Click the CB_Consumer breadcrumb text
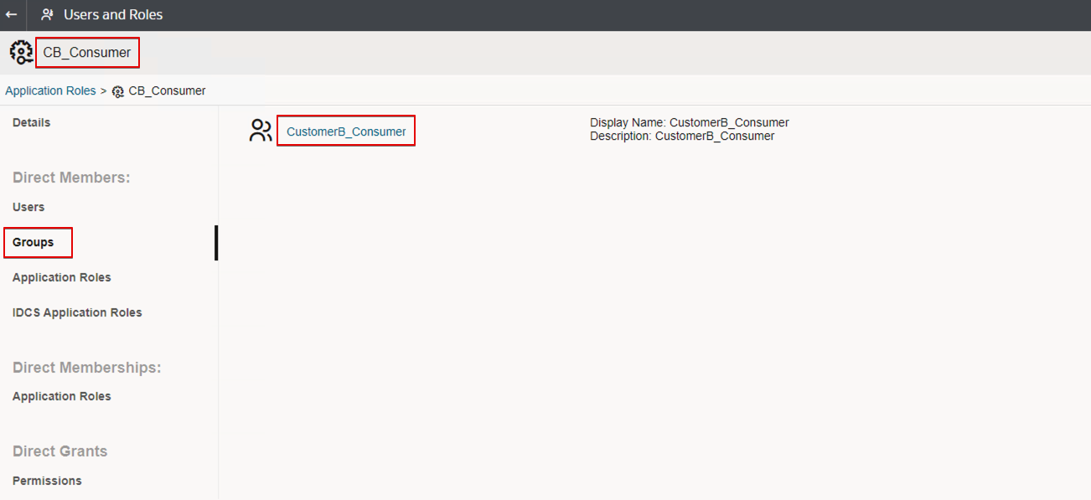 point(167,90)
